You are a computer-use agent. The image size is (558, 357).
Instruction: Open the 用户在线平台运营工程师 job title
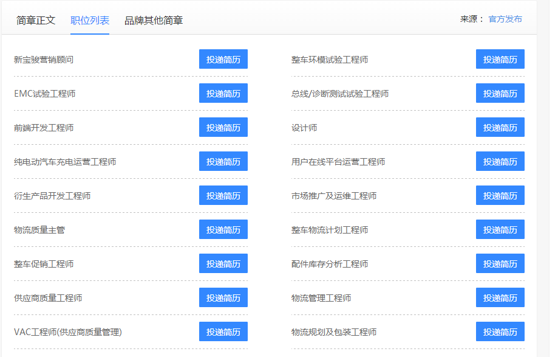[338, 162]
